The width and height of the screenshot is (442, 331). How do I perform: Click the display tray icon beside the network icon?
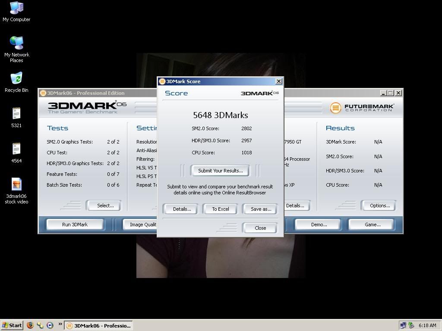tap(403, 325)
